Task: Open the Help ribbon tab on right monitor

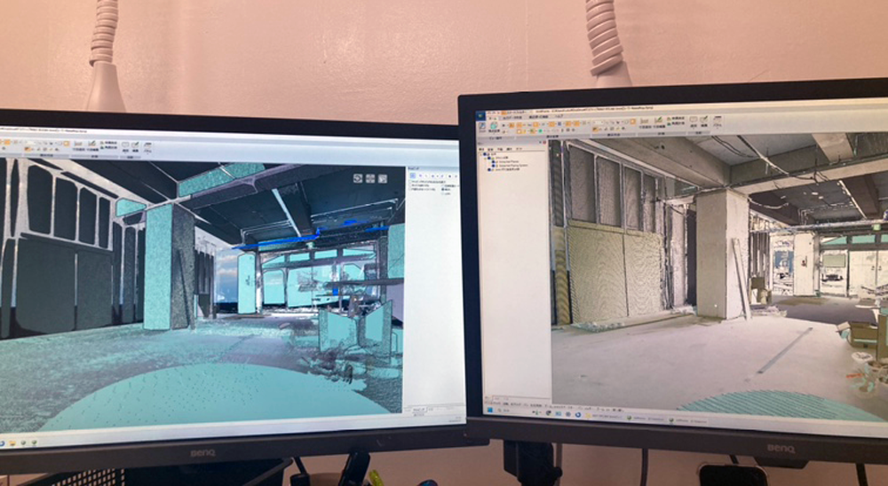Action: pyautogui.click(x=559, y=115)
